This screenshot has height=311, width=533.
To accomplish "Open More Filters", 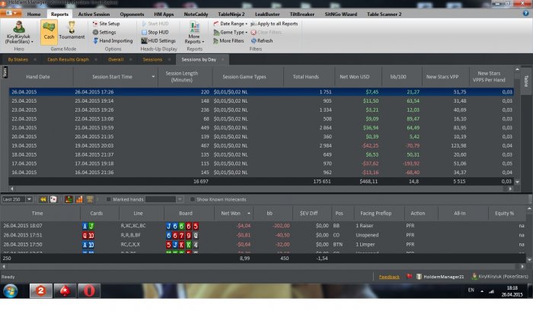I will (228, 41).
